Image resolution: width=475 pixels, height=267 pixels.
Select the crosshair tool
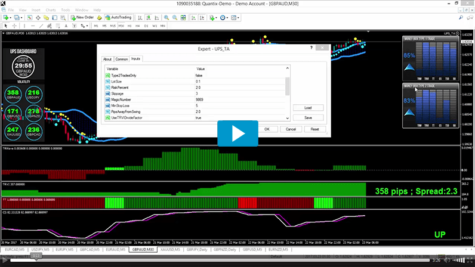14,26
